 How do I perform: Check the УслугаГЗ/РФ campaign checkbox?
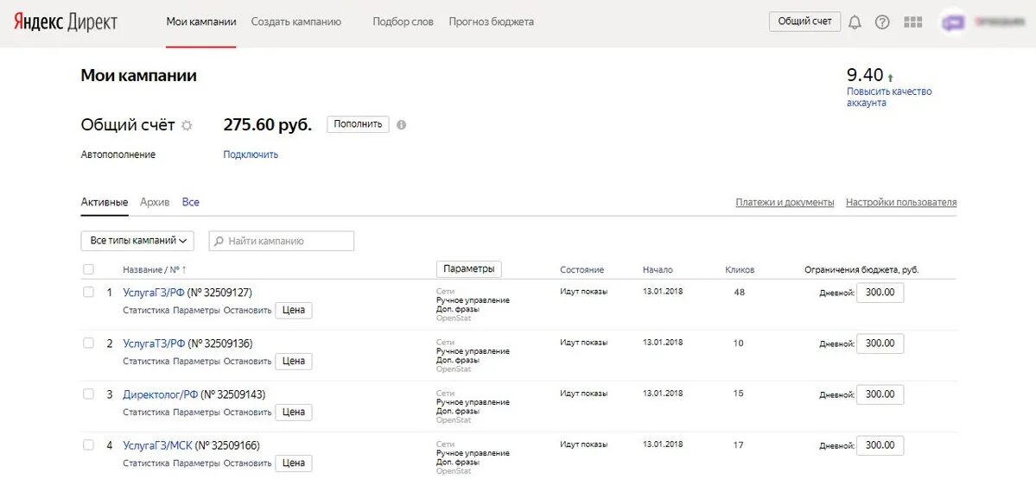[88, 293]
